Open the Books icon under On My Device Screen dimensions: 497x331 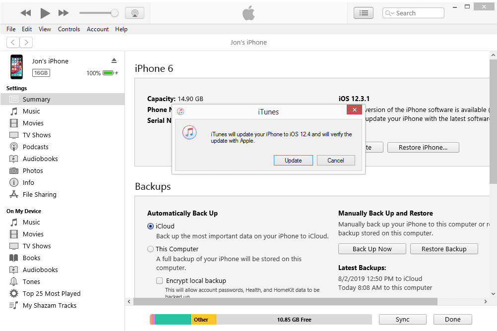pos(13,258)
